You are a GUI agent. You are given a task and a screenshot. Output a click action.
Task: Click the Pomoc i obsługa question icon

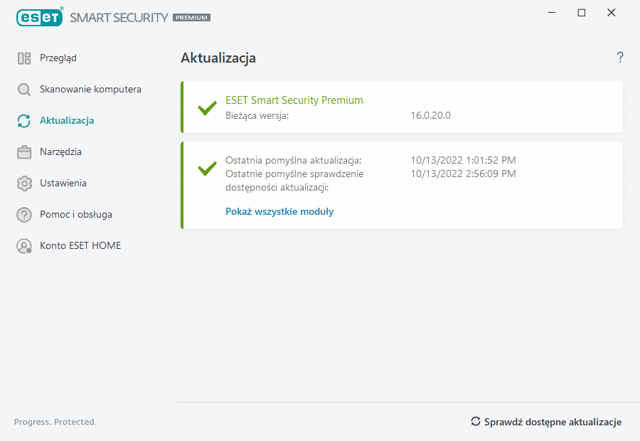[x=24, y=215]
